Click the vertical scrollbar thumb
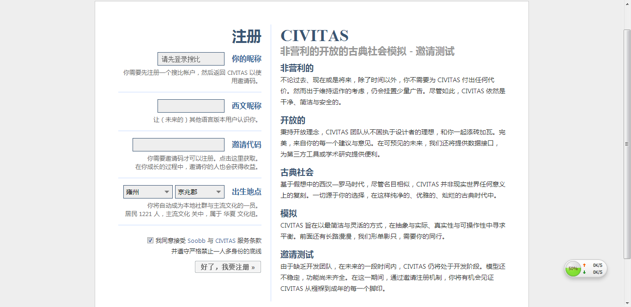 click(x=627, y=144)
